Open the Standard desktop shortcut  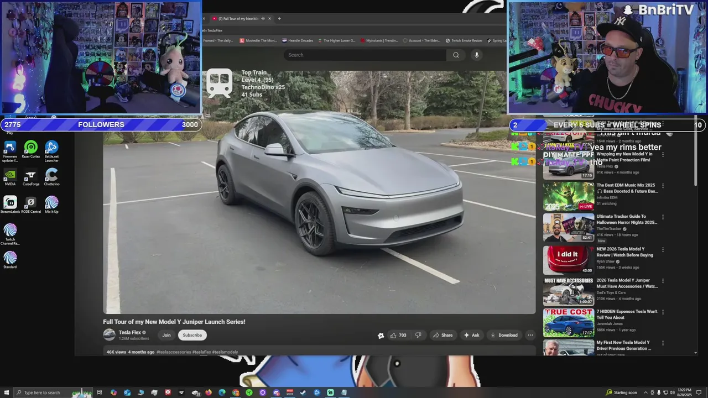pyautogui.click(x=10, y=260)
